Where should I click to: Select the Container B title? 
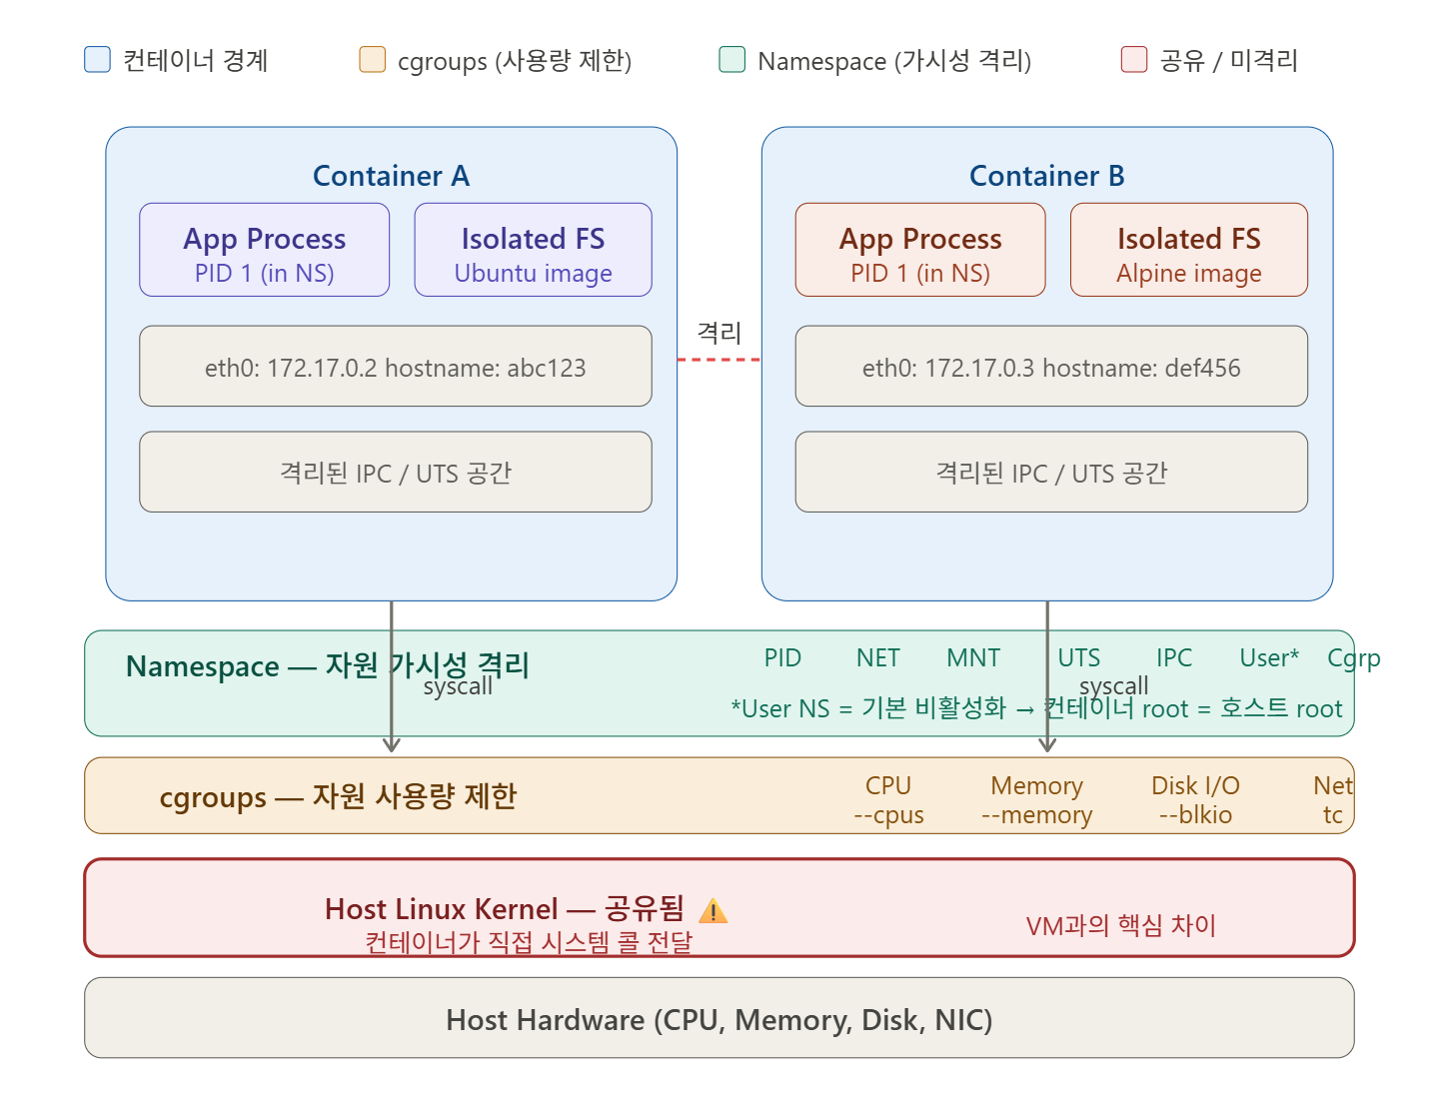(x=1046, y=176)
